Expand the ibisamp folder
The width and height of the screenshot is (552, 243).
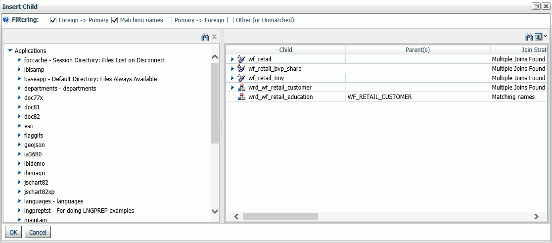[19, 70]
